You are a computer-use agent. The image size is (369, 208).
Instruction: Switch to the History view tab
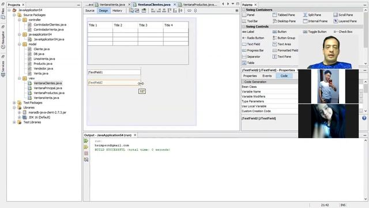pyautogui.click(x=117, y=10)
